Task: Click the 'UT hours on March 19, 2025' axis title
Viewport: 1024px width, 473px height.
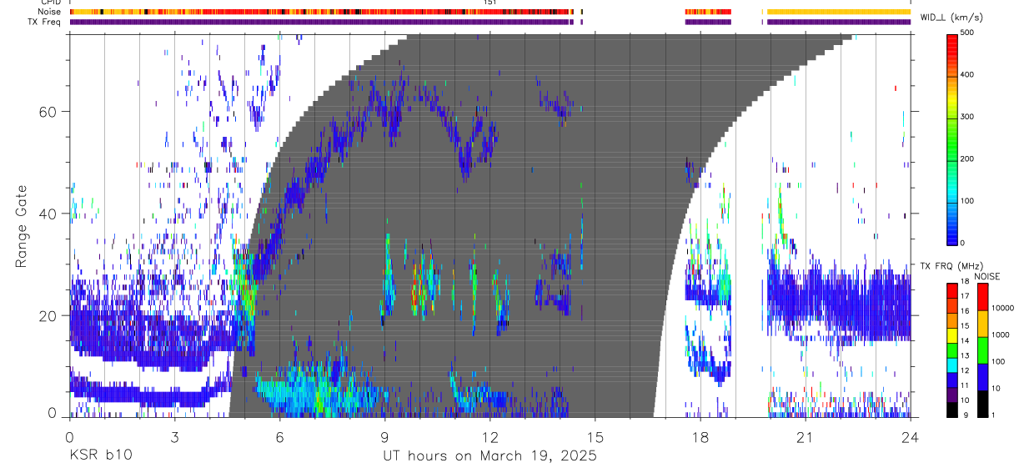Action: (x=489, y=456)
